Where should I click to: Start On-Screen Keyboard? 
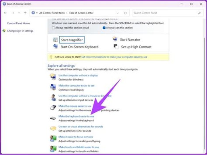coord(79,47)
